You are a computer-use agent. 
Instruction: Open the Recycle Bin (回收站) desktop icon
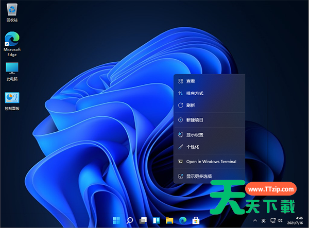(x=12, y=10)
